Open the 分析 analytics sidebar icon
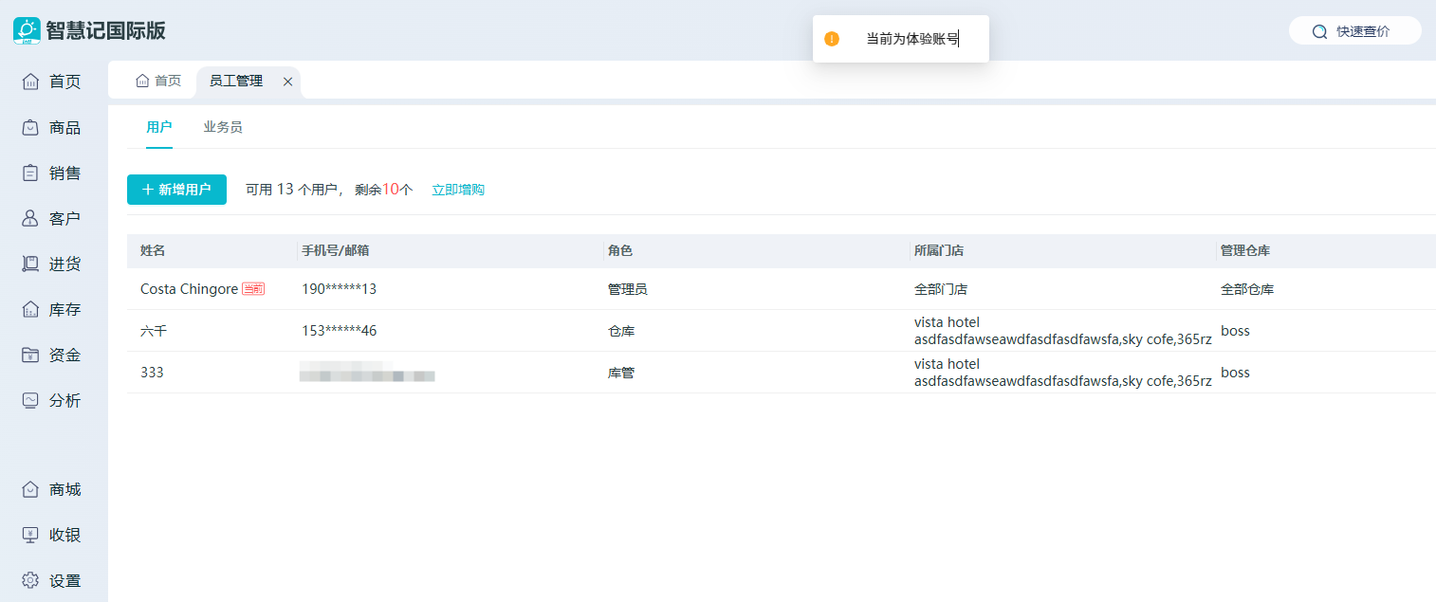 30,400
